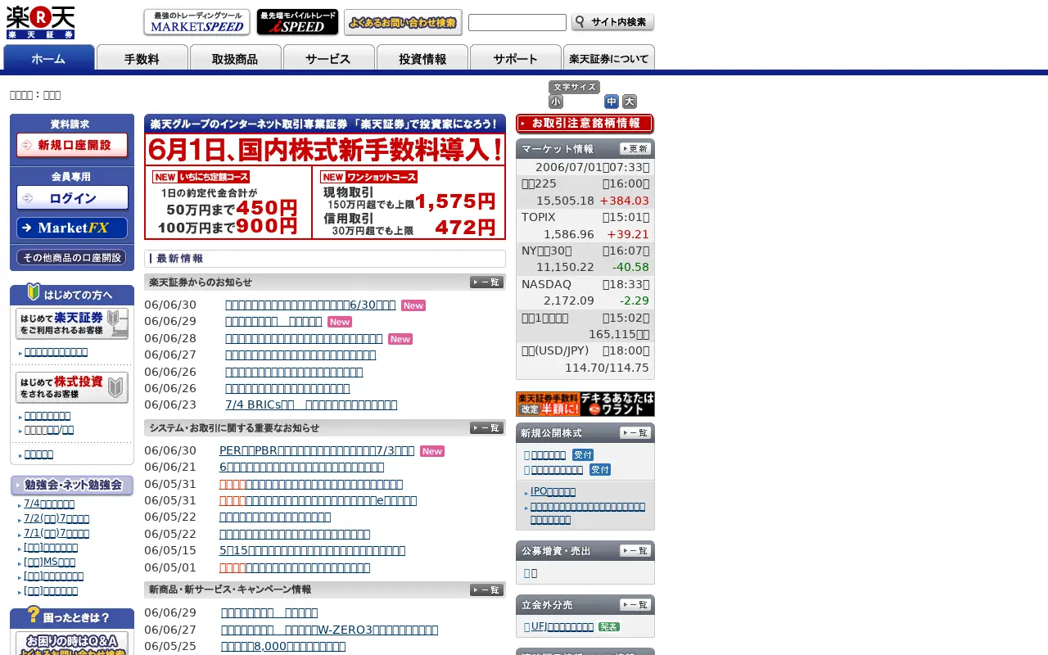Click the Rakuten Securities logo
The width and height of the screenshot is (1048, 655).
click(41, 22)
